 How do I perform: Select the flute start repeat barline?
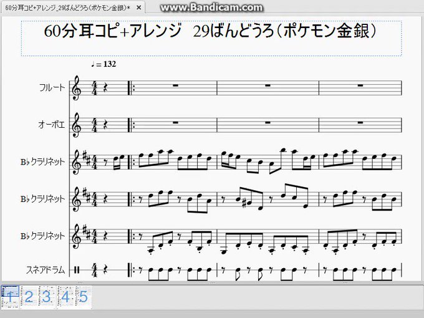(x=131, y=88)
